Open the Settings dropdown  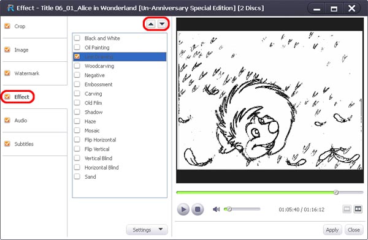click(147, 230)
